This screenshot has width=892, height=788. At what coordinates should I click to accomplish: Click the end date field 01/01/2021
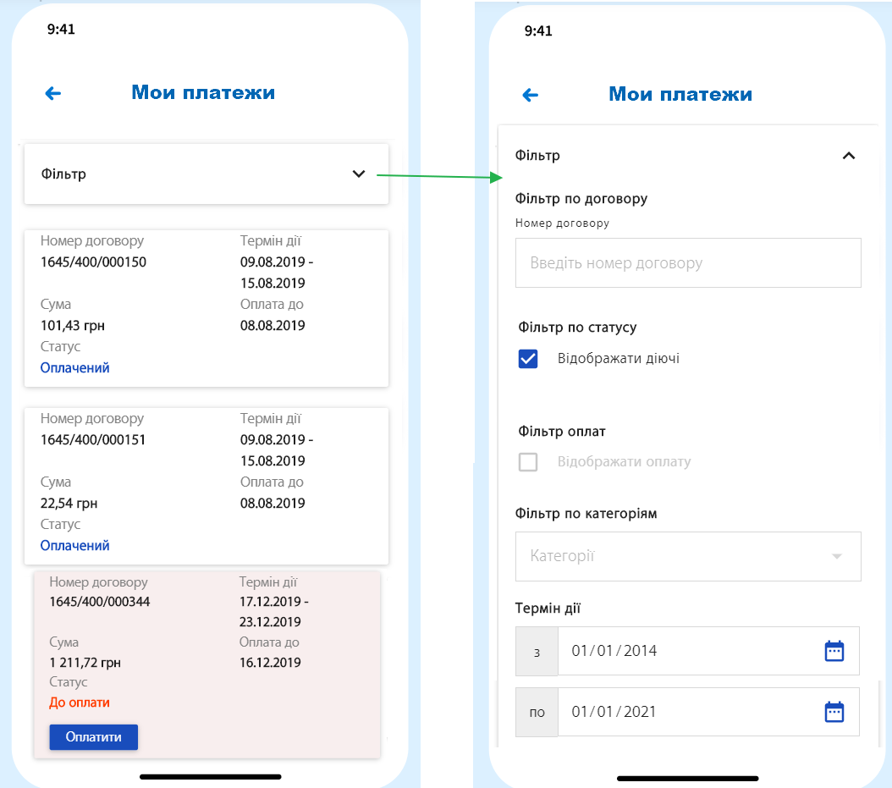686,712
